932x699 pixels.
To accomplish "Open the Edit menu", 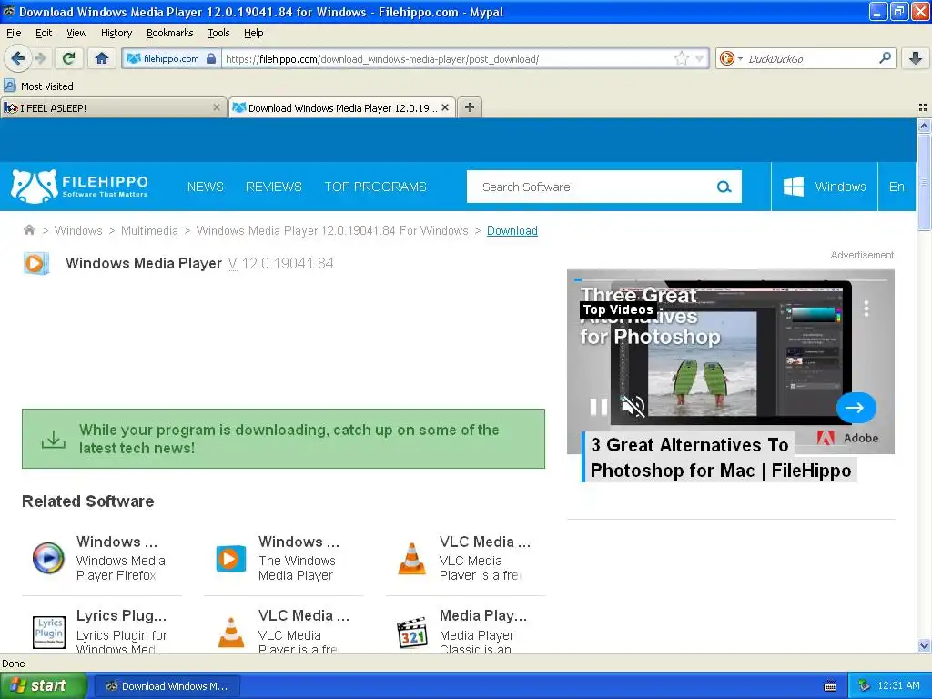I will coord(44,34).
